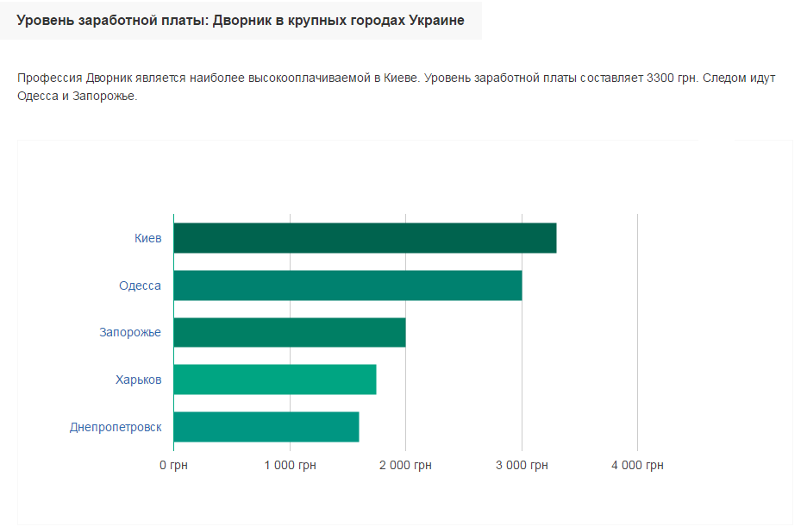Select the light green Харьков bar
Viewport: 807px width, 527px height.
click(x=274, y=380)
